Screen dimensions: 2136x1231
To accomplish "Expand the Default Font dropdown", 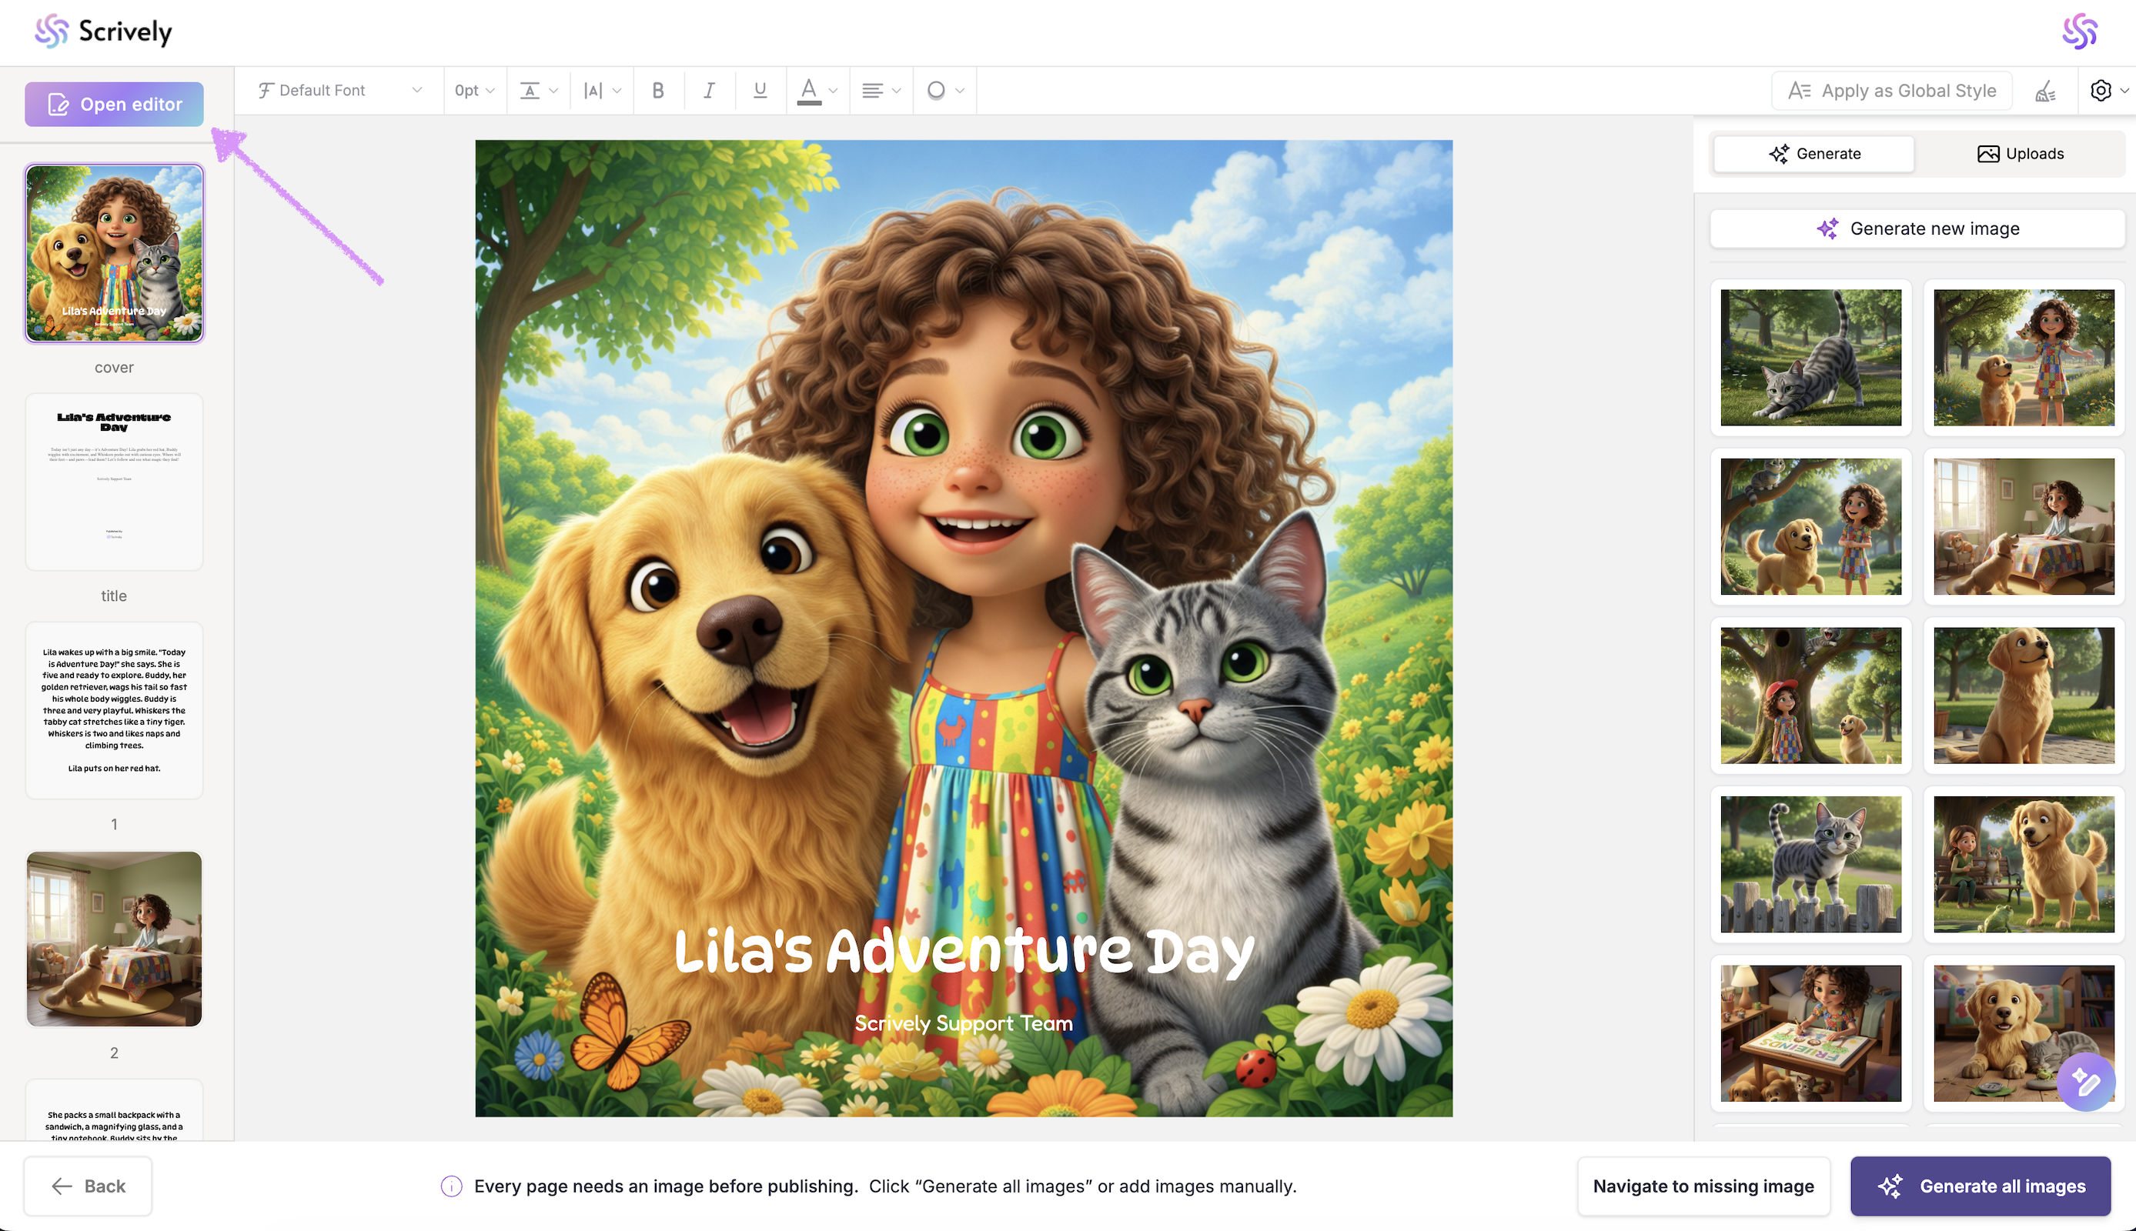I will [x=339, y=91].
